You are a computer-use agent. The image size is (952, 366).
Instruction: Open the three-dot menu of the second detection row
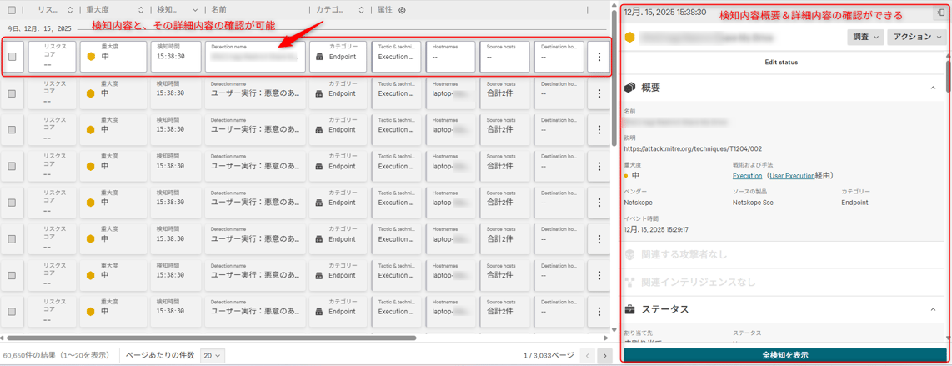[599, 93]
